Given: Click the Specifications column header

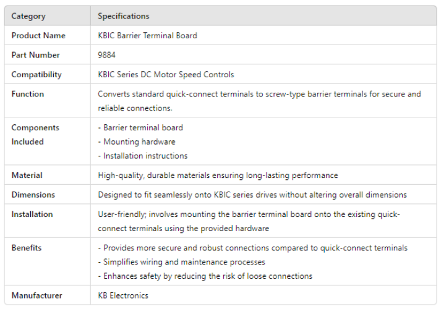Looking at the screenshot, I should coord(124,16).
